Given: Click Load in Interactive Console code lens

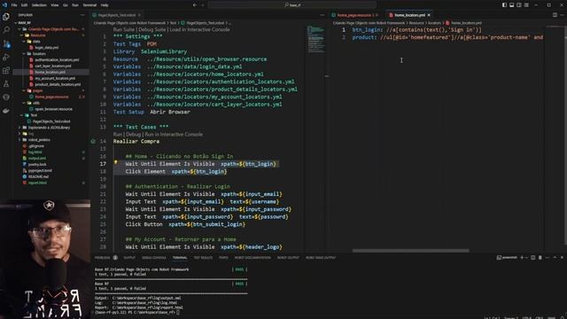Looking at the screenshot, I should 199,29.
